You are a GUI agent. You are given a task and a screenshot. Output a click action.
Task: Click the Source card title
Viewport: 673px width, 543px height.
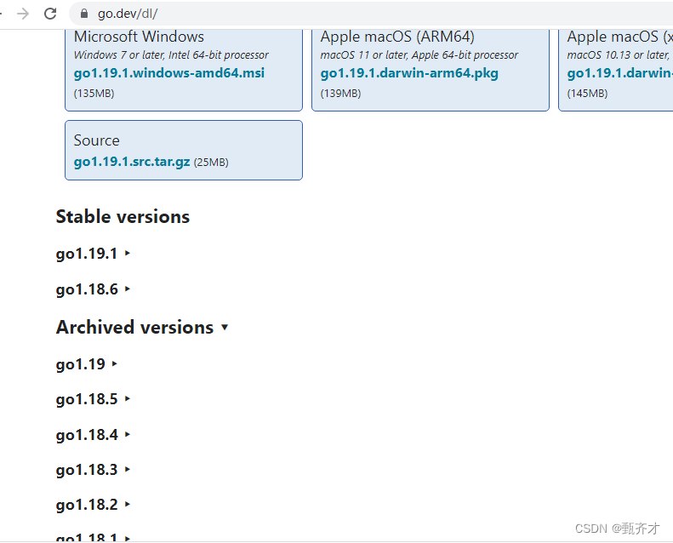(x=97, y=140)
